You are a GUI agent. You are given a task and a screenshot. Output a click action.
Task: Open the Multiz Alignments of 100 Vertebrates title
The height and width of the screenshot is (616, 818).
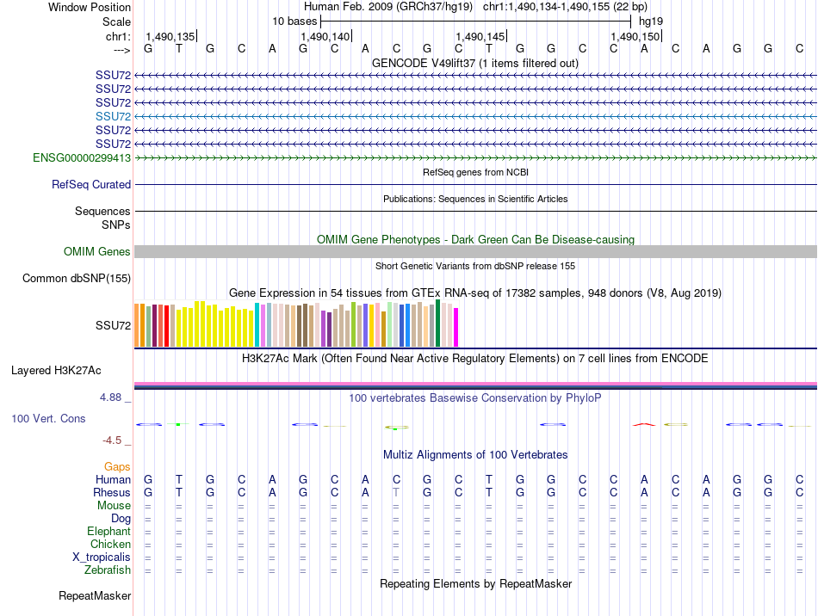pyautogui.click(x=474, y=454)
